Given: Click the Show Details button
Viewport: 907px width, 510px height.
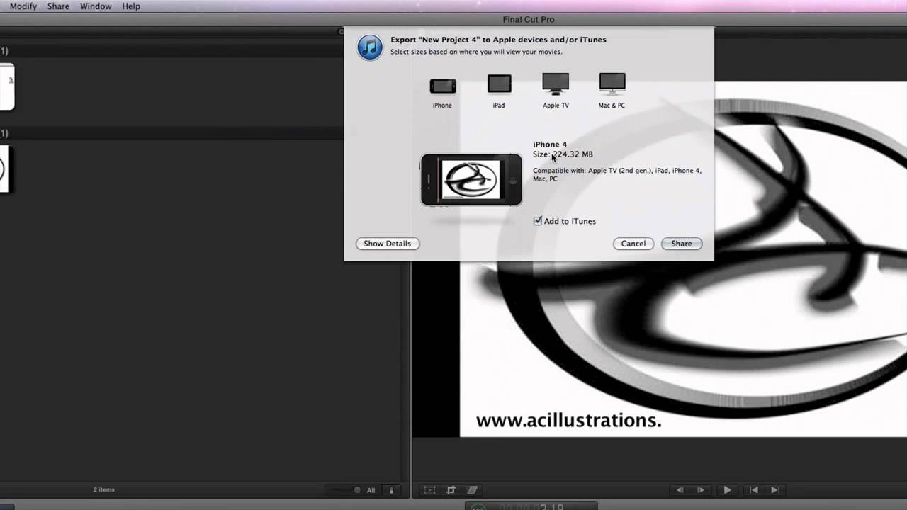Looking at the screenshot, I should point(388,244).
